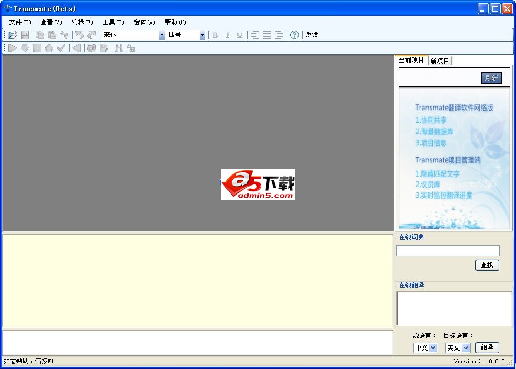
Task: Toggle bold formatting in the toolbar
Action: pos(215,35)
